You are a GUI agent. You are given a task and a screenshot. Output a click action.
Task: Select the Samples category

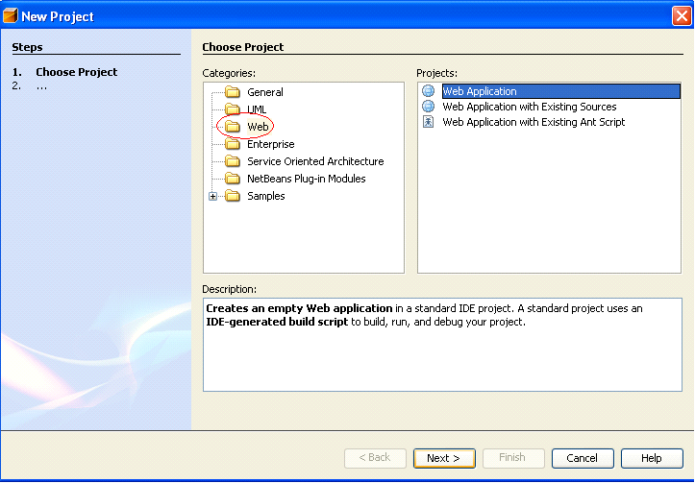pos(266,196)
